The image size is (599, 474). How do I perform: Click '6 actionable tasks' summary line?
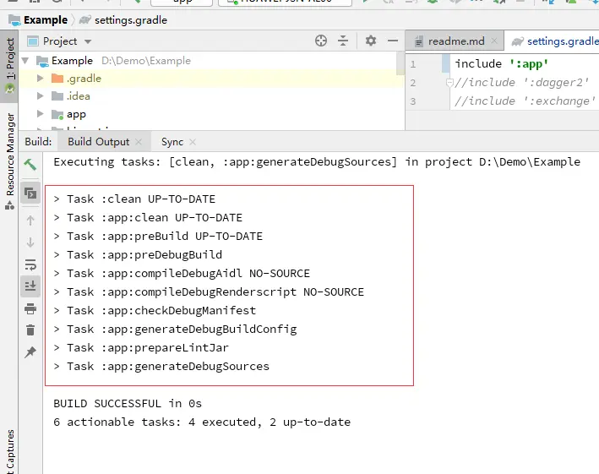(202, 422)
